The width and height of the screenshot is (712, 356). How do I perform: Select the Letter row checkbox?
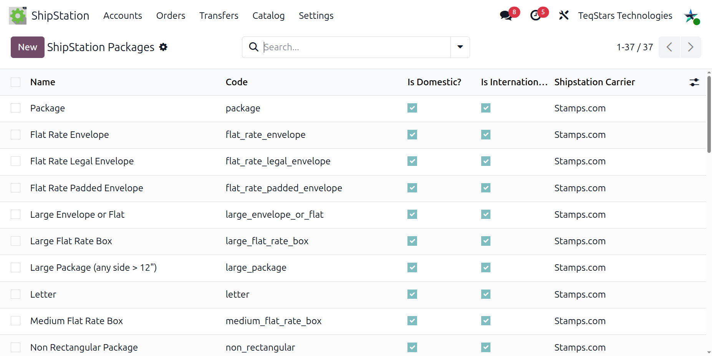click(16, 294)
